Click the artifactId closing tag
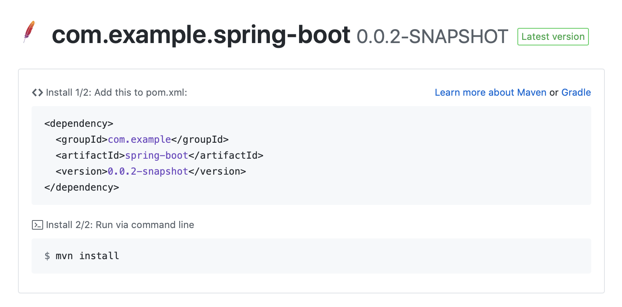This screenshot has width=622, height=307. pos(226,155)
